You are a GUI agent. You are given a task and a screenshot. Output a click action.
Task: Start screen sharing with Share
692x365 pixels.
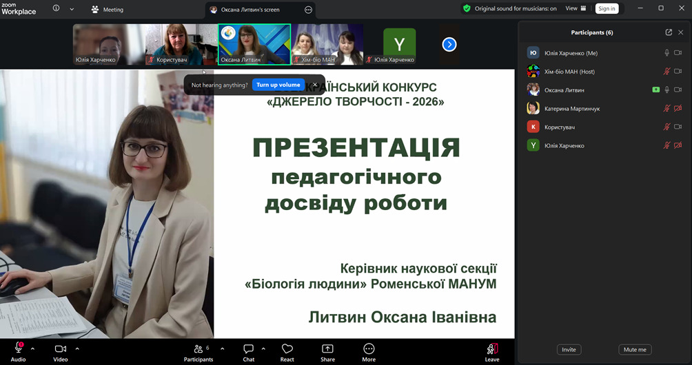click(x=327, y=351)
